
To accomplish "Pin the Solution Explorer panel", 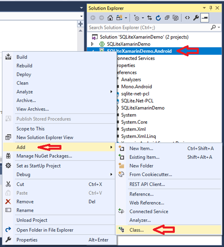I will pyautogui.click(x=211, y=8).
